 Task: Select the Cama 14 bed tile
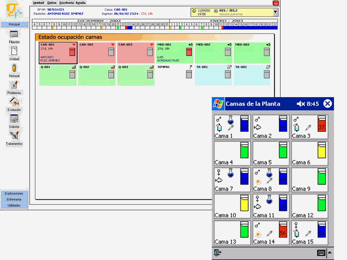[x=271, y=233]
